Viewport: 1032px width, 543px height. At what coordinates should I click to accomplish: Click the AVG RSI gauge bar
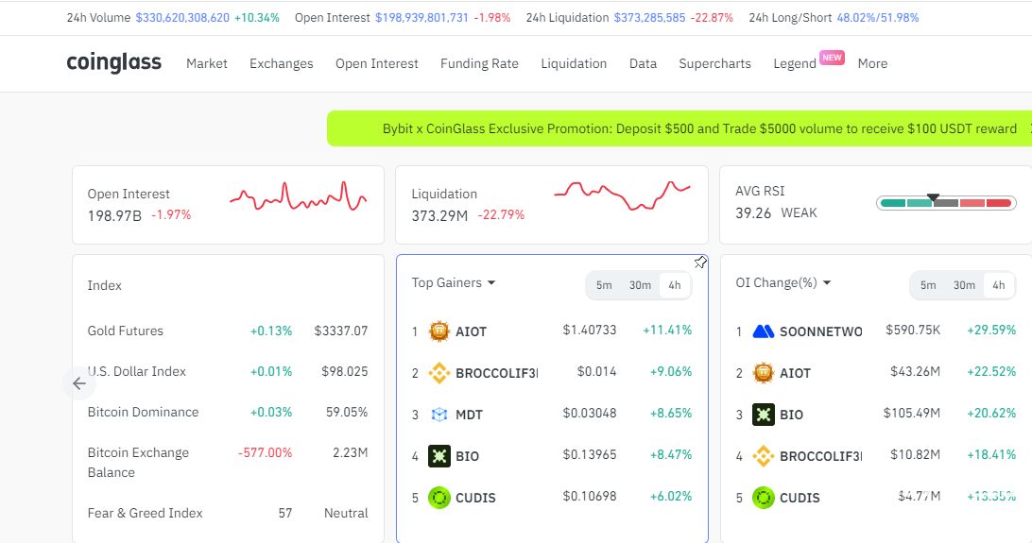click(945, 203)
